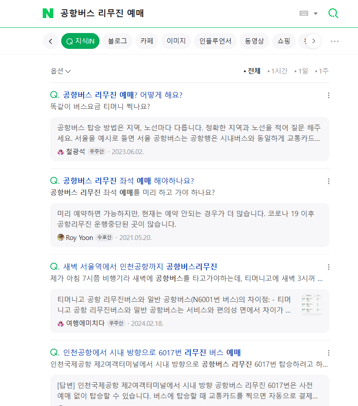
Task: Expand the arrow next to the keyboard icon
Action: (316, 14)
